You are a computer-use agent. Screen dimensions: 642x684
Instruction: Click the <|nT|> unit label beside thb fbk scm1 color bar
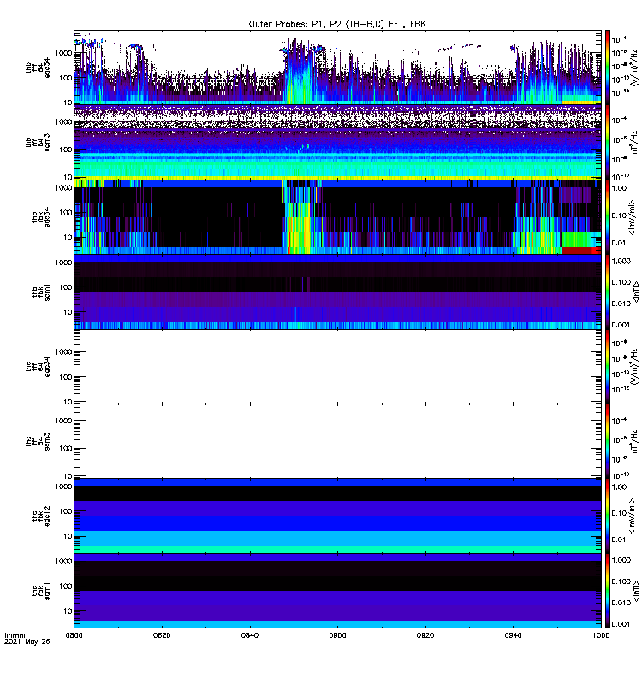(x=635, y=292)
